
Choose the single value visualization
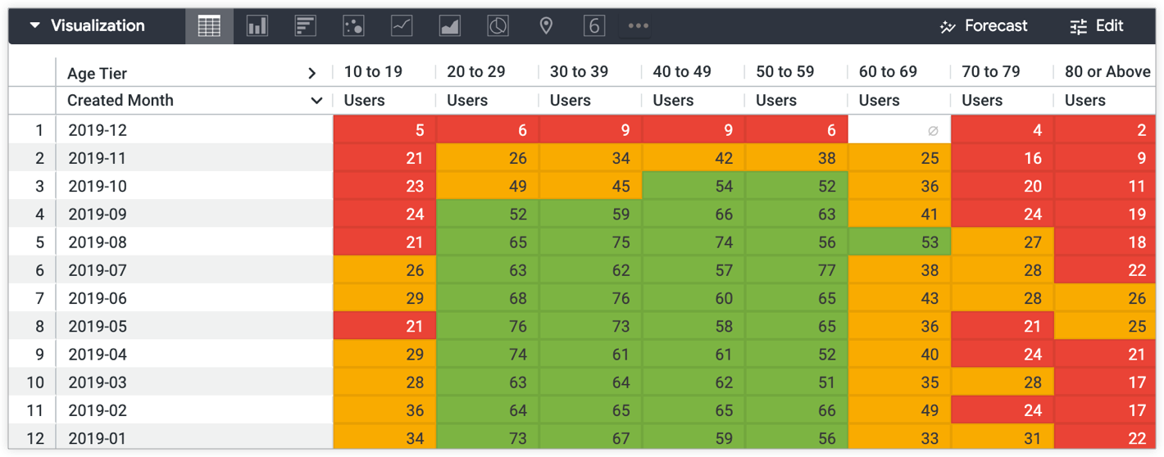(594, 26)
